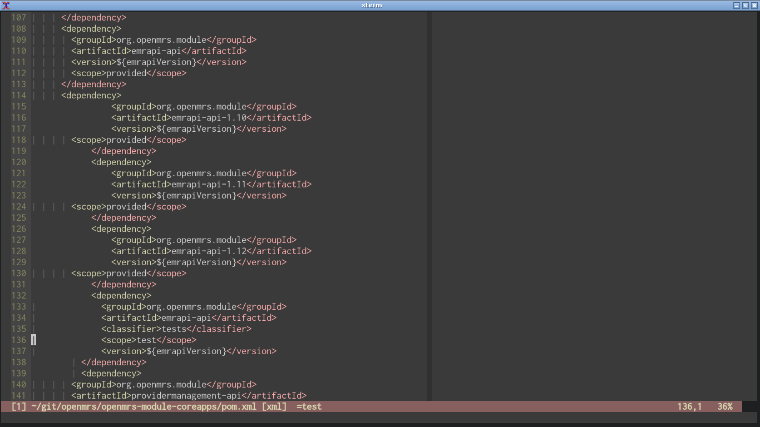Click the pom.xml file path in status line
The image size is (760, 427).
pos(144,406)
